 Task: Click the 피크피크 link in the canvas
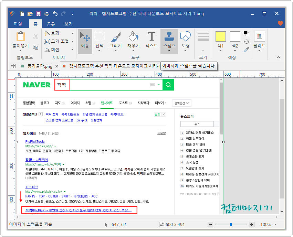(32, 187)
